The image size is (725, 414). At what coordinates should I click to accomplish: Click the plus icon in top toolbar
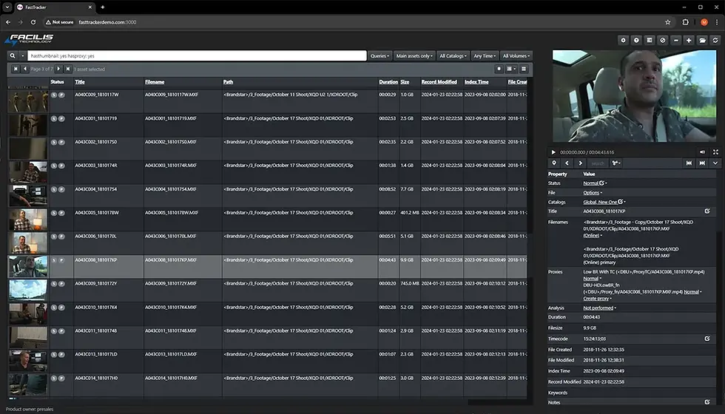coord(689,40)
